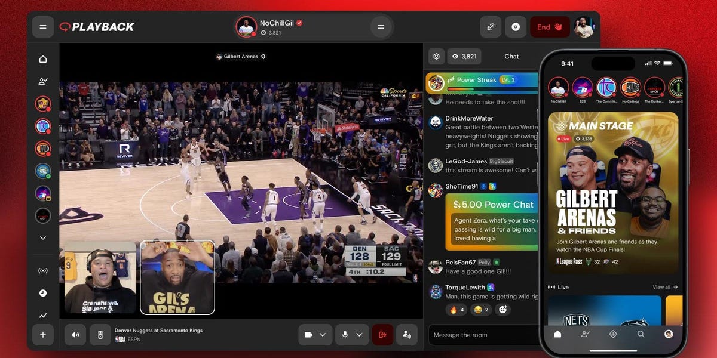Click View all in the Live section
Image resolution: width=717 pixels, height=358 pixels.
tap(664, 287)
